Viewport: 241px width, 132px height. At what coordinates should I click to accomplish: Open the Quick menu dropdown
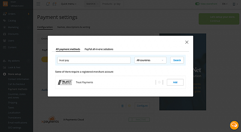tap(69, 4)
